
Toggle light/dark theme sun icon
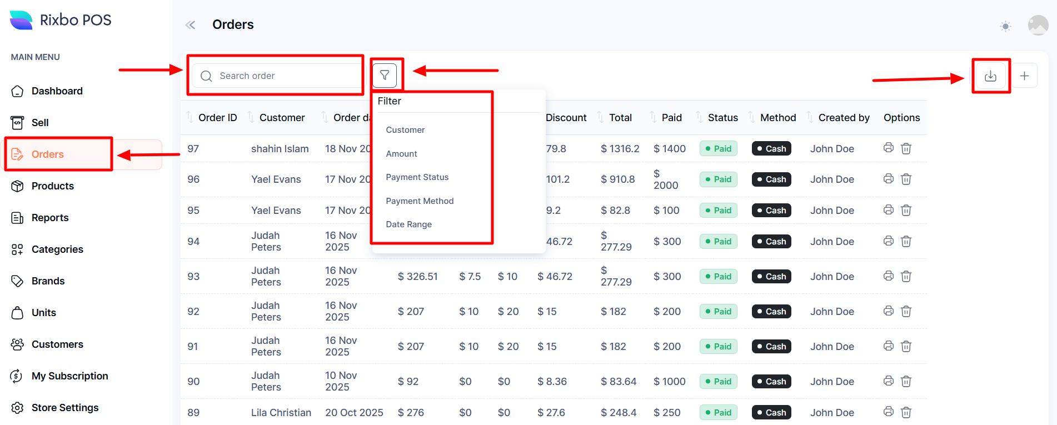pyautogui.click(x=1005, y=26)
